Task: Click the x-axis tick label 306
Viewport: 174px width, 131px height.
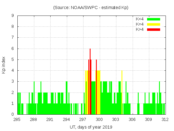Action: point(132,120)
